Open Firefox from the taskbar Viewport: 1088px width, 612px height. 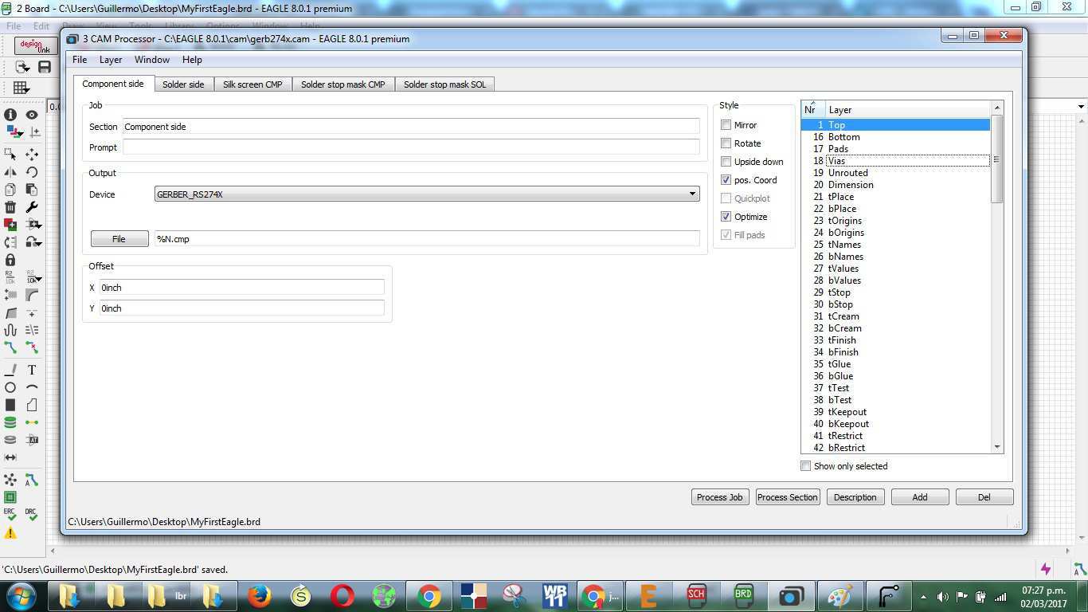[259, 596]
